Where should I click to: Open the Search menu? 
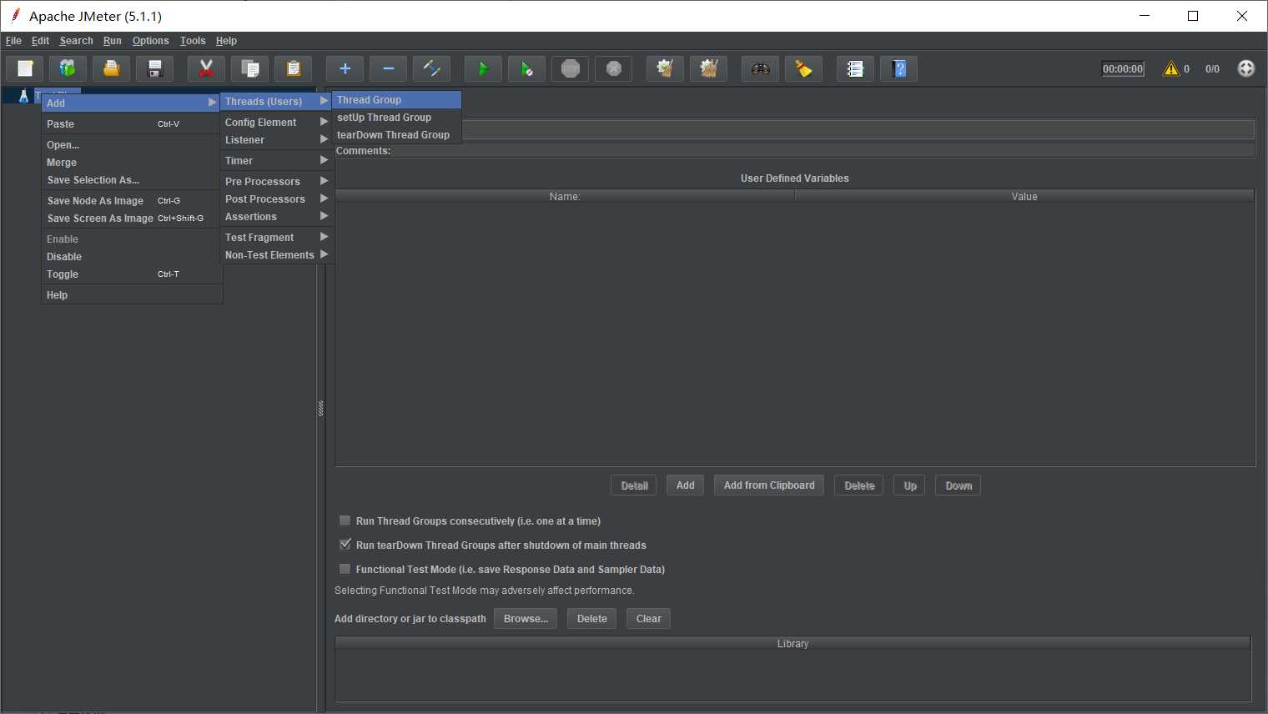(76, 40)
